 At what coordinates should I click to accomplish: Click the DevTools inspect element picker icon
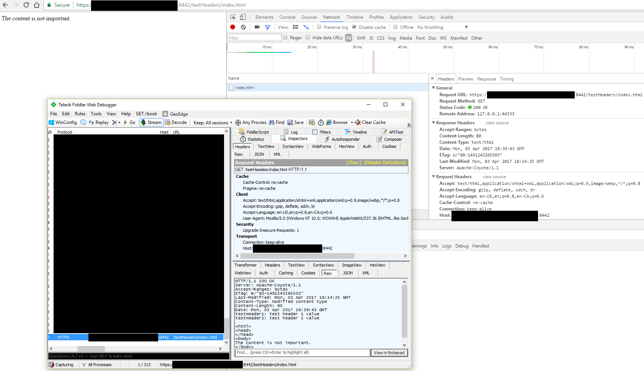233,17
